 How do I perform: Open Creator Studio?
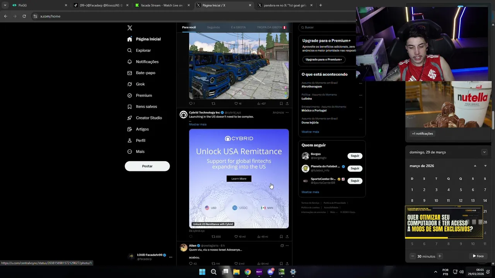point(144,118)
